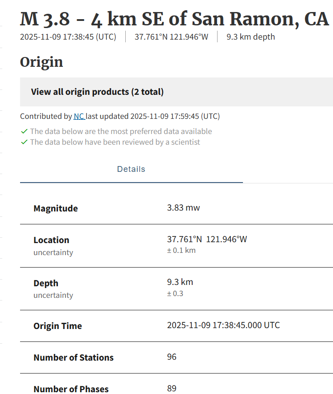Click the Origin section heading

coord(41,62)
